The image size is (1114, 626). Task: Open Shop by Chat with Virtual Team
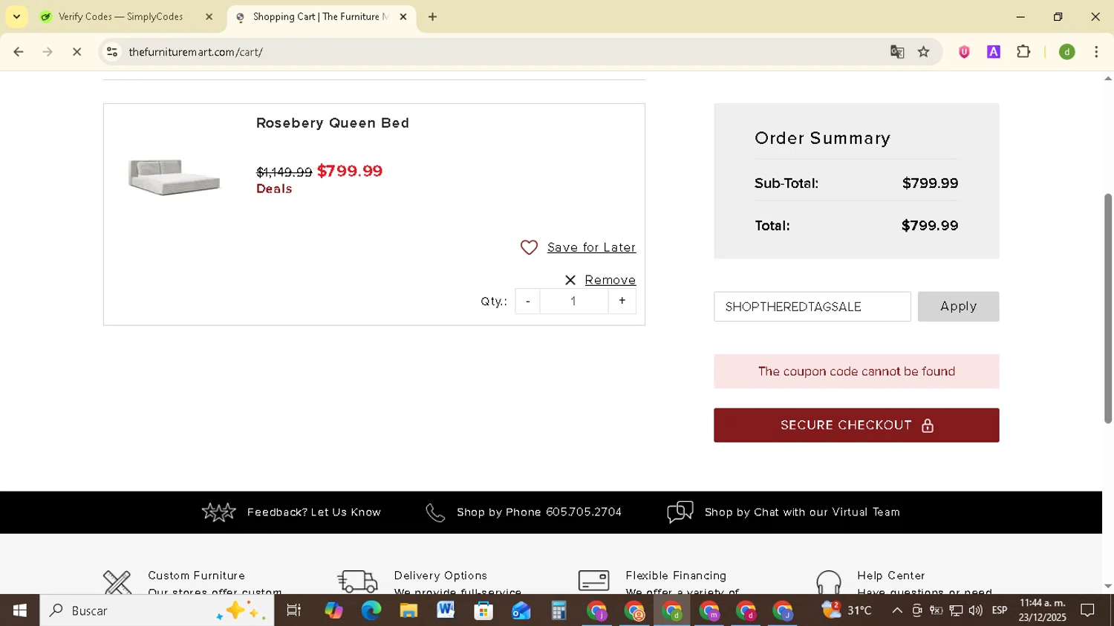pyautogui.click(x=802, y=512)
